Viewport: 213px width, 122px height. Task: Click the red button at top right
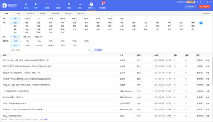tap(204, 6)
